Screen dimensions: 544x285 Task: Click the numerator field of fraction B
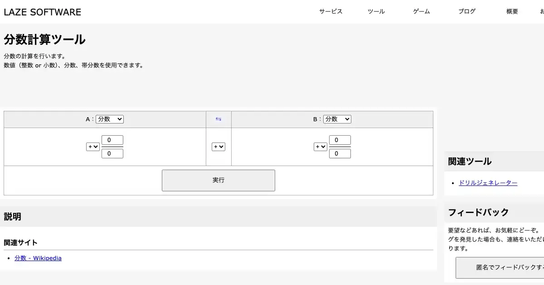(340, 140)
